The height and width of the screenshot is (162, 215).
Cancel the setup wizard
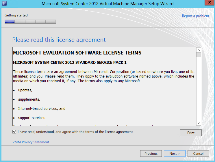tap(198, 154)
